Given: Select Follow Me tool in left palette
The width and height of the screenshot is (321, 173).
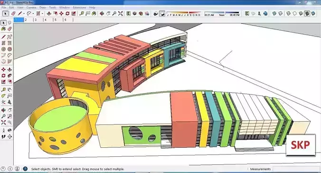Looking at the screenshot, I should click(x=9, y=76).
